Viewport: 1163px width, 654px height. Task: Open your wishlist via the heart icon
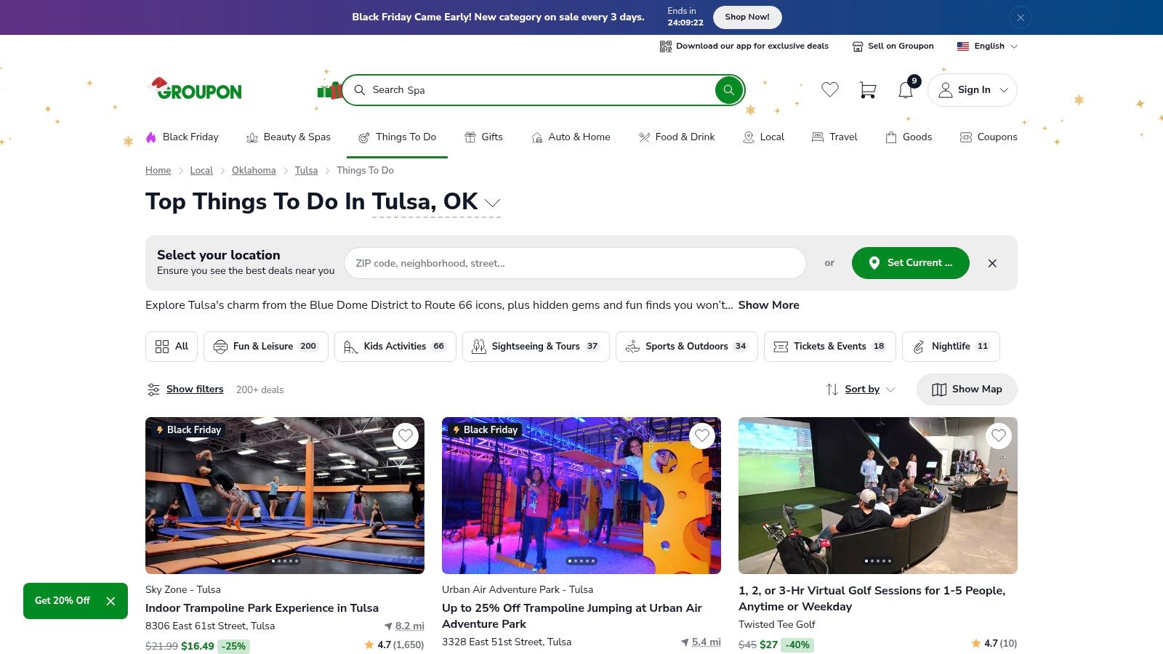click(830, 89)
